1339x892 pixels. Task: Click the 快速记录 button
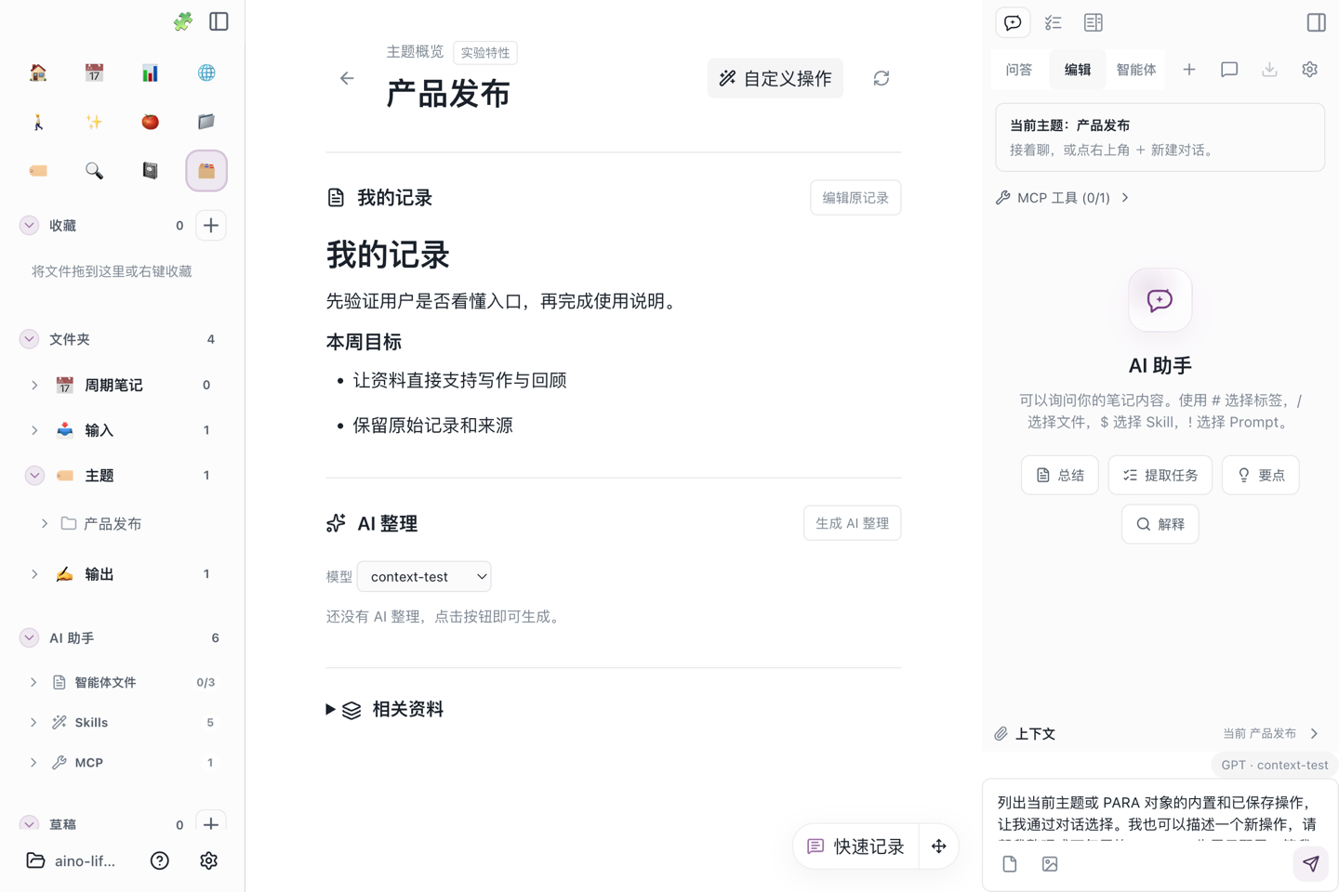(856, 846)
